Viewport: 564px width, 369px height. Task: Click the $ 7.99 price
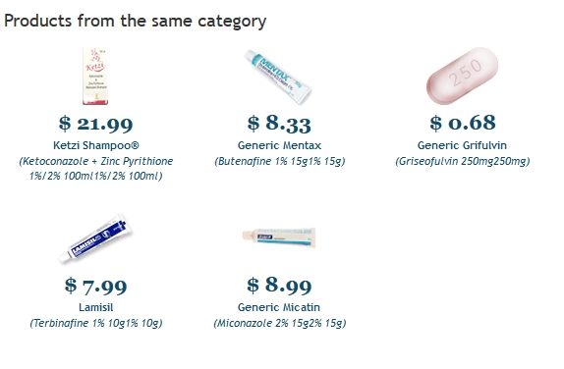coord(96,286)
